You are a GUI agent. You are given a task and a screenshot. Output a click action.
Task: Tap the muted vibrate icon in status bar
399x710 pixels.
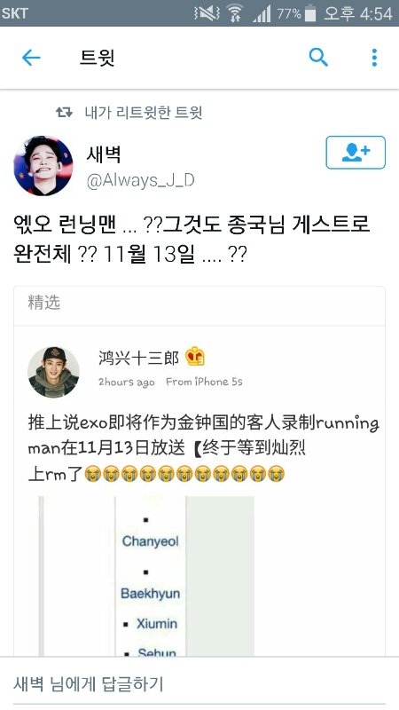[207, 13]
